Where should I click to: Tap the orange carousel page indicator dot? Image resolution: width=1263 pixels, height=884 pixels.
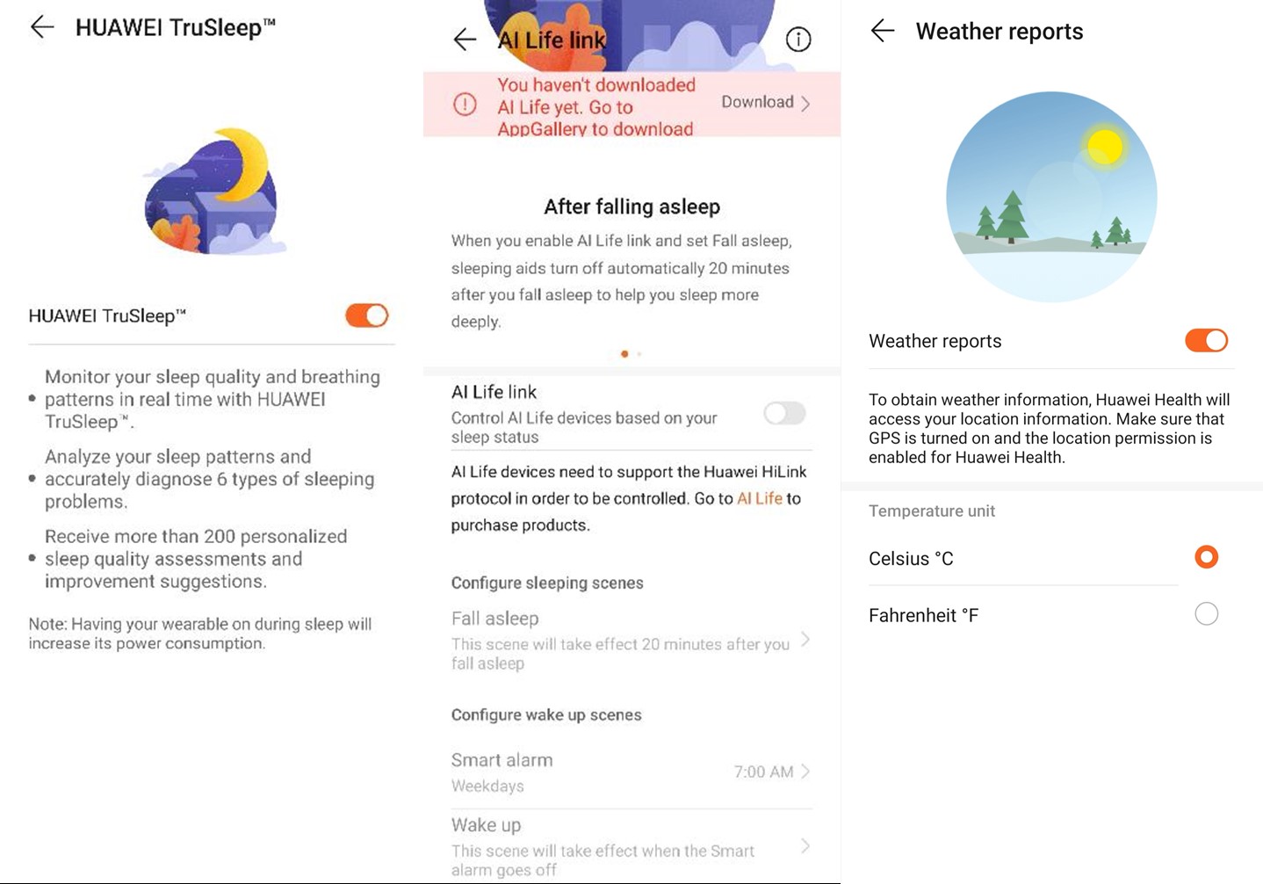point(624,353)
